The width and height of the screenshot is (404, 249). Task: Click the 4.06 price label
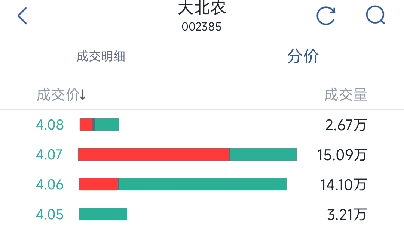[x=50, y=184]
